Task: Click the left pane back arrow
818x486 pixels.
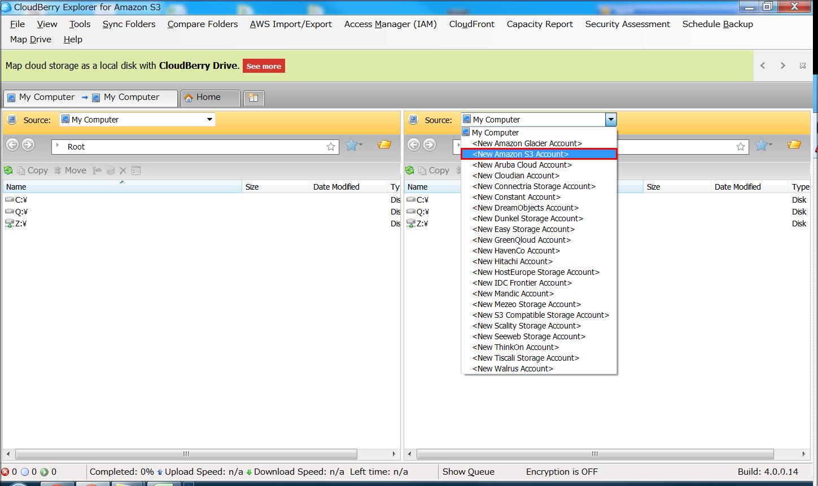Action: pos(12,145)
